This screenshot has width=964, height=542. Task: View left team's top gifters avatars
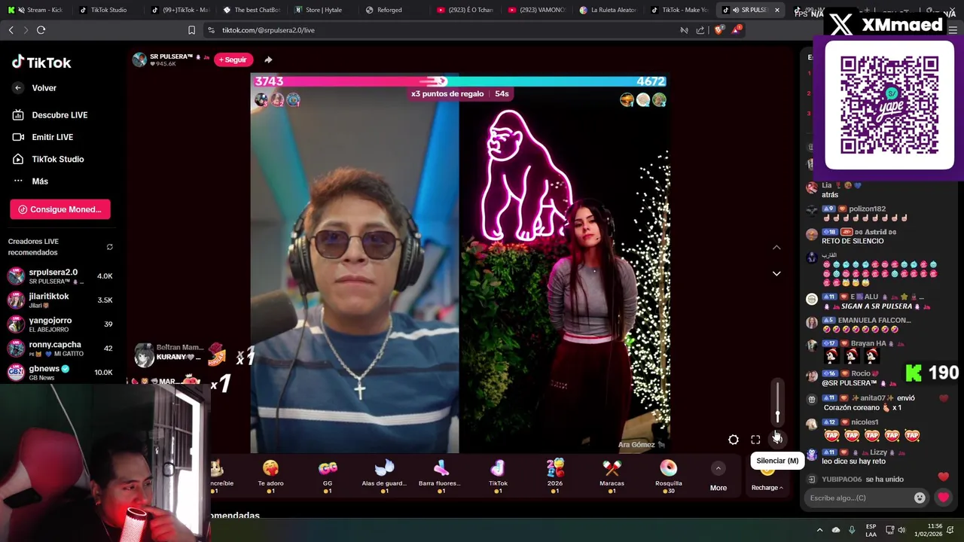tap(277, 99)
